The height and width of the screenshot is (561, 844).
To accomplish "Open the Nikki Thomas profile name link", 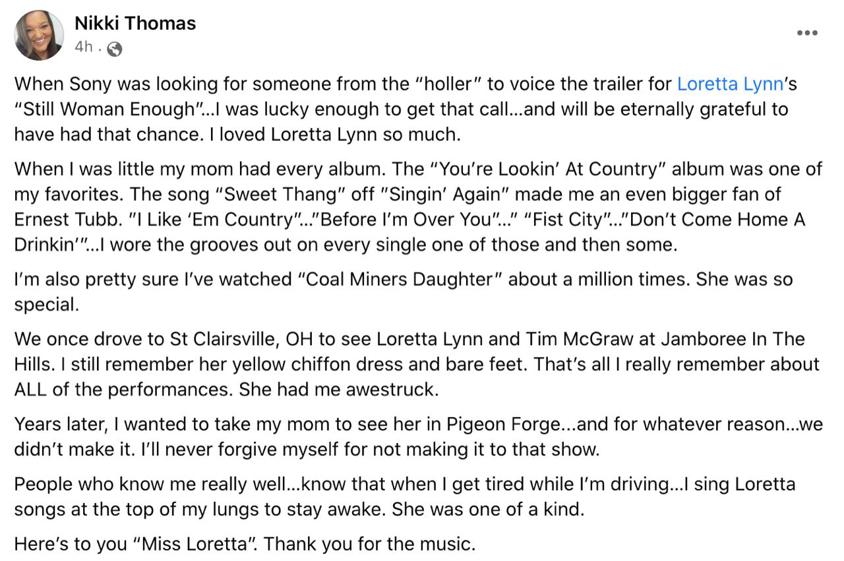I will (135, 23).
